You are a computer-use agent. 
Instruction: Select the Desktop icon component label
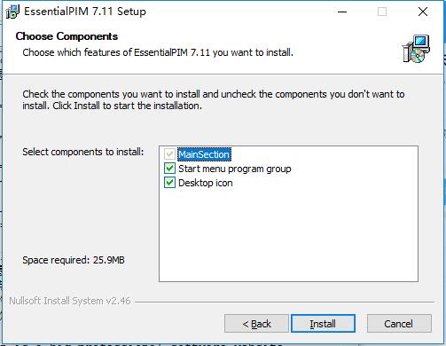click(206, 183)
